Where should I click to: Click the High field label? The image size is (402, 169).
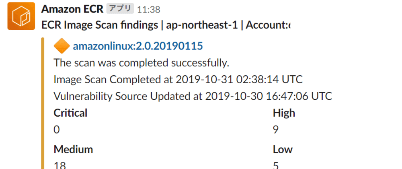point(284,113)
